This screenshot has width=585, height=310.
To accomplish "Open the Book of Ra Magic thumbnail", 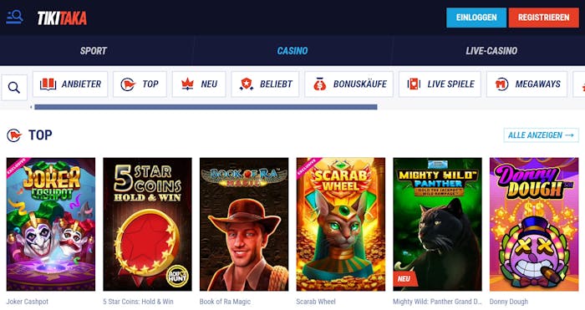I will tap(244, 224).
